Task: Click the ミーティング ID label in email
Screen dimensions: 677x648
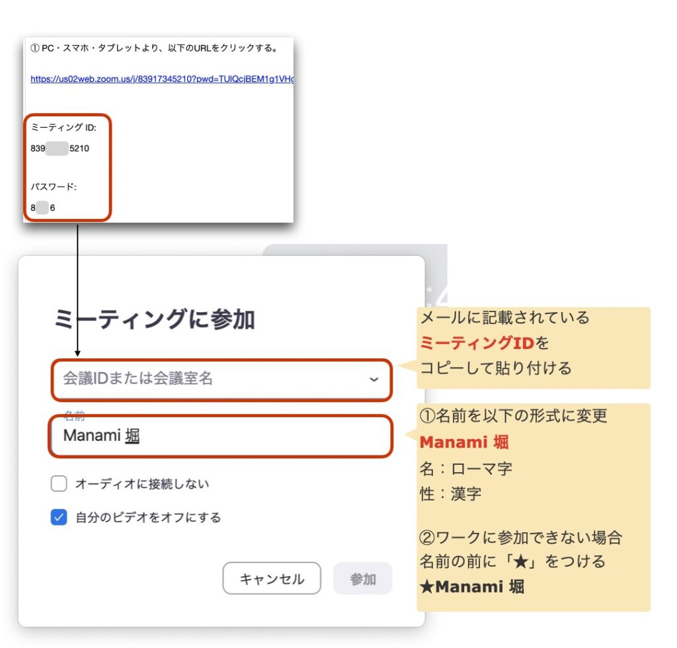Action: pyautogui.click(x=63, y=128)
